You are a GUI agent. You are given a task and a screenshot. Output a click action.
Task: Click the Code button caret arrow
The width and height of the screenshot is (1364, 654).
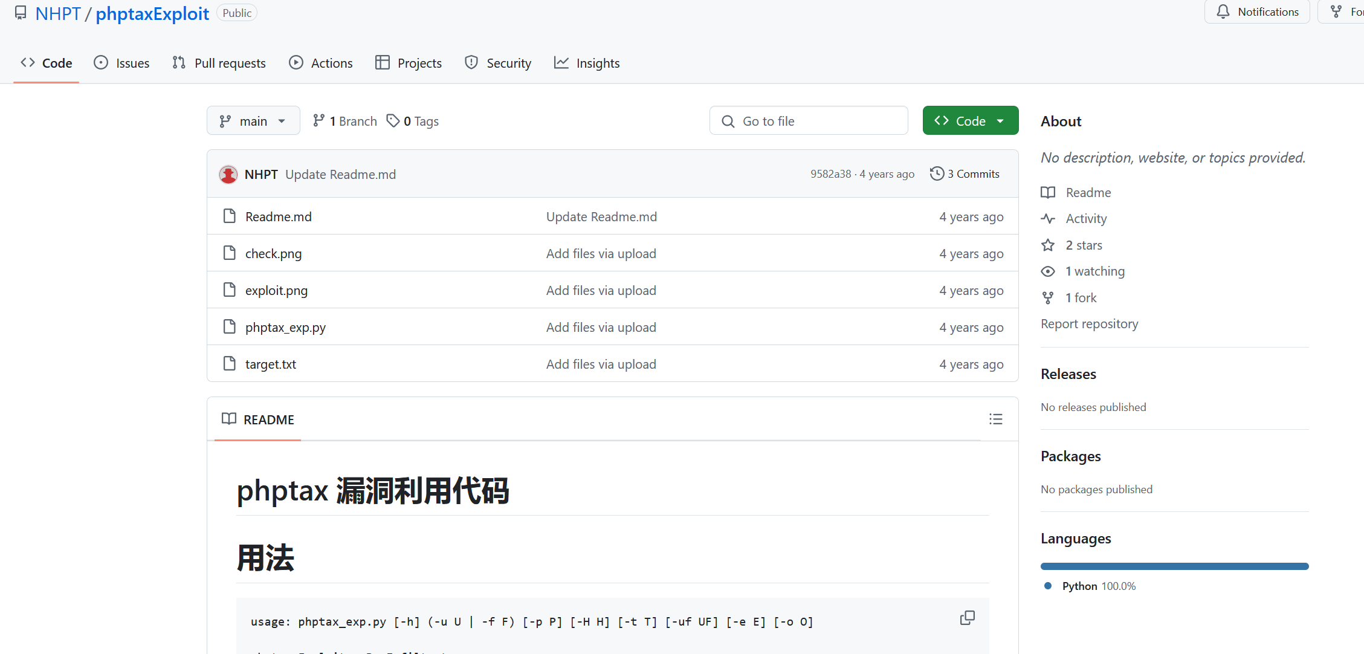[1001, 121]
